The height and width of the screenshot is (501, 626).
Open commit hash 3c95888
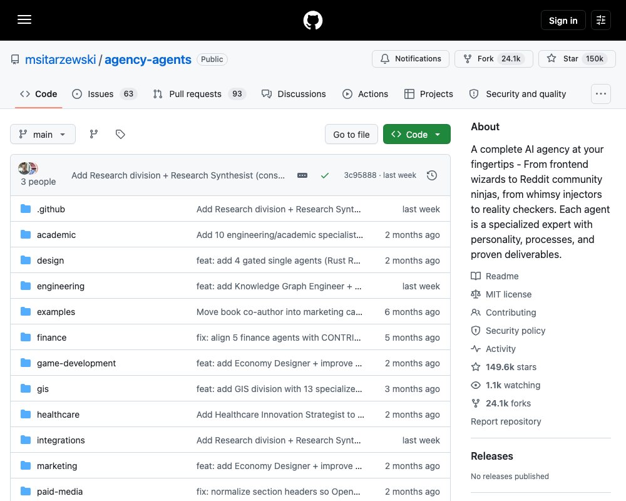(360, 175)
